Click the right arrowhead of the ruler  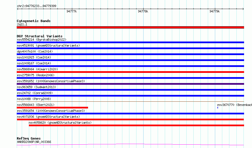(243, 9)
